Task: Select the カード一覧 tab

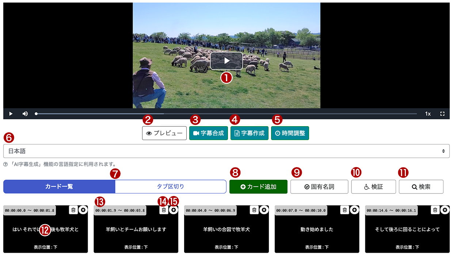Action: click(x=58, y=187)
